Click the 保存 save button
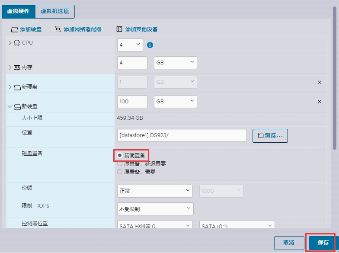The height and width of the screenshot is (253, 339). (x=323, y=243)
